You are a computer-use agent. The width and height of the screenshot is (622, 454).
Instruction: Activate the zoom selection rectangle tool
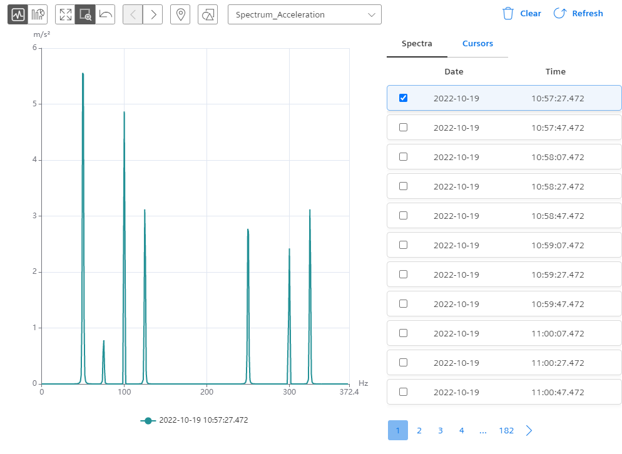(85, 14)
